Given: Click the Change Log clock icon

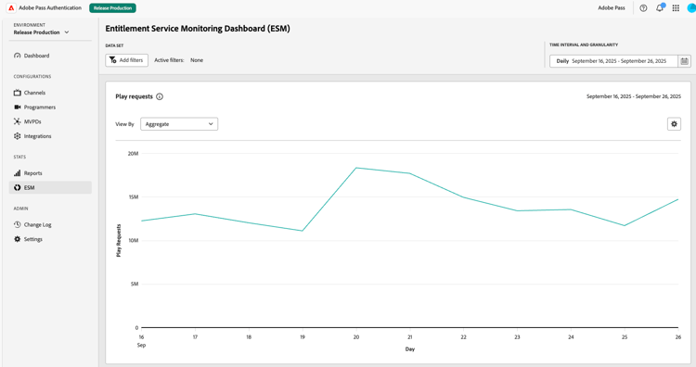Looking at the screenshot, I should tap(18, 224).
